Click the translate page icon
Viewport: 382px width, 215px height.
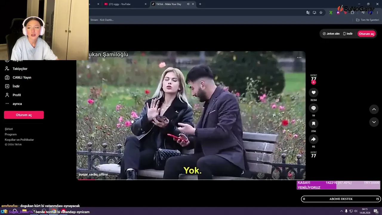coord(308,13)
